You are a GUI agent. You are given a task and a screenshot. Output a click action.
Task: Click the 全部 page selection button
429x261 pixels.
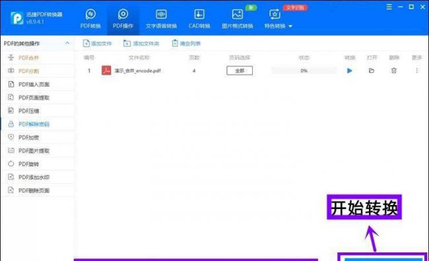240,71
